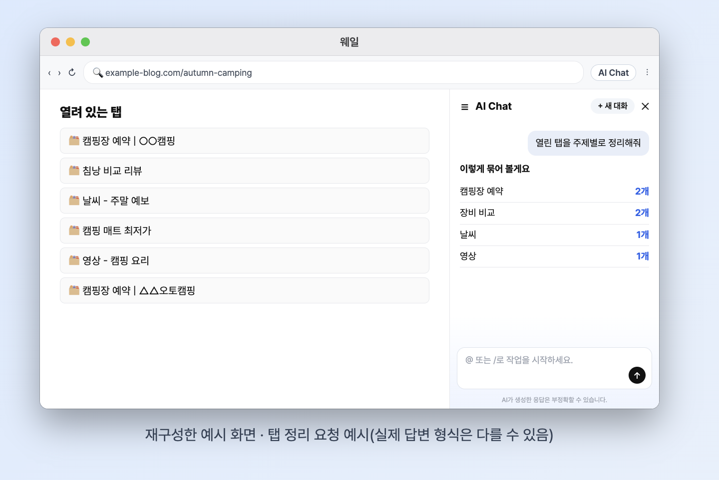Click the 1개 count for 영상
Viewport: 719px width, 480px height.
(643, 256)
